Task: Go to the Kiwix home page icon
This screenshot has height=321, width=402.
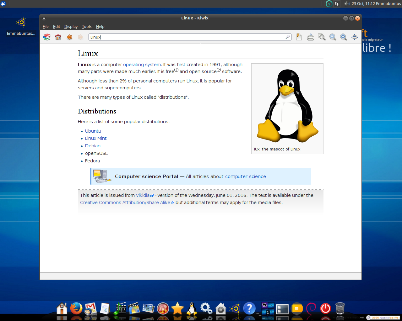Action: [58, 37]
